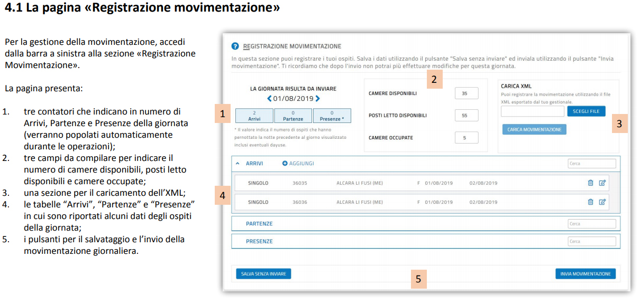Go to previous day with left chevron
The image size is (640, 304).
click(269, 99)
